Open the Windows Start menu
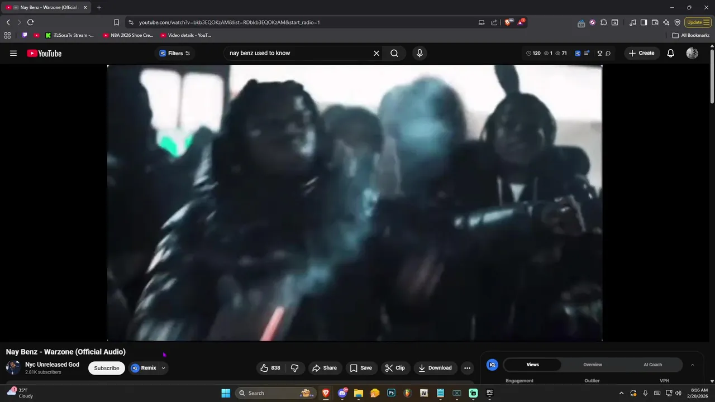Screen dimensions: 715x402 point(226,393)
